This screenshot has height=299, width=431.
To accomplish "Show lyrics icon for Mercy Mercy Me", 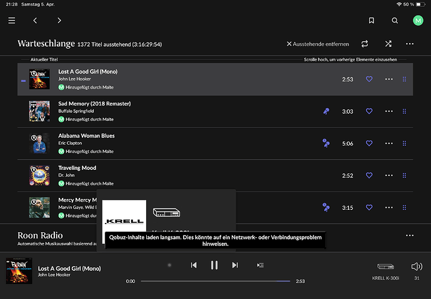I will [326, 207].
